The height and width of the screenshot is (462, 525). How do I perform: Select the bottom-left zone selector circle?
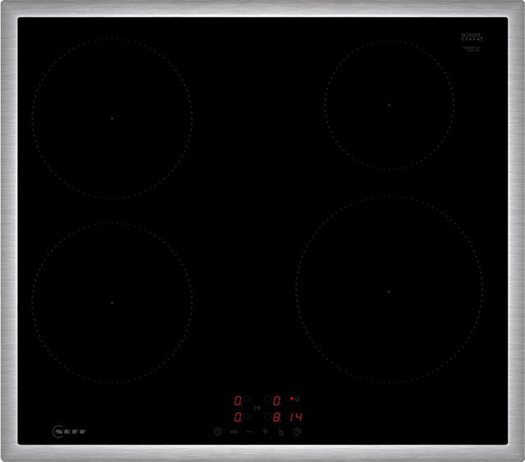tap(247, 416)
